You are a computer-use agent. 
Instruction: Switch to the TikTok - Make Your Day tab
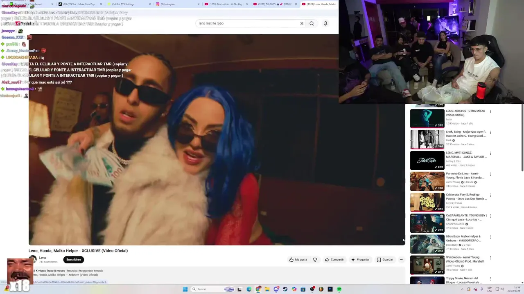pos(80,4)
